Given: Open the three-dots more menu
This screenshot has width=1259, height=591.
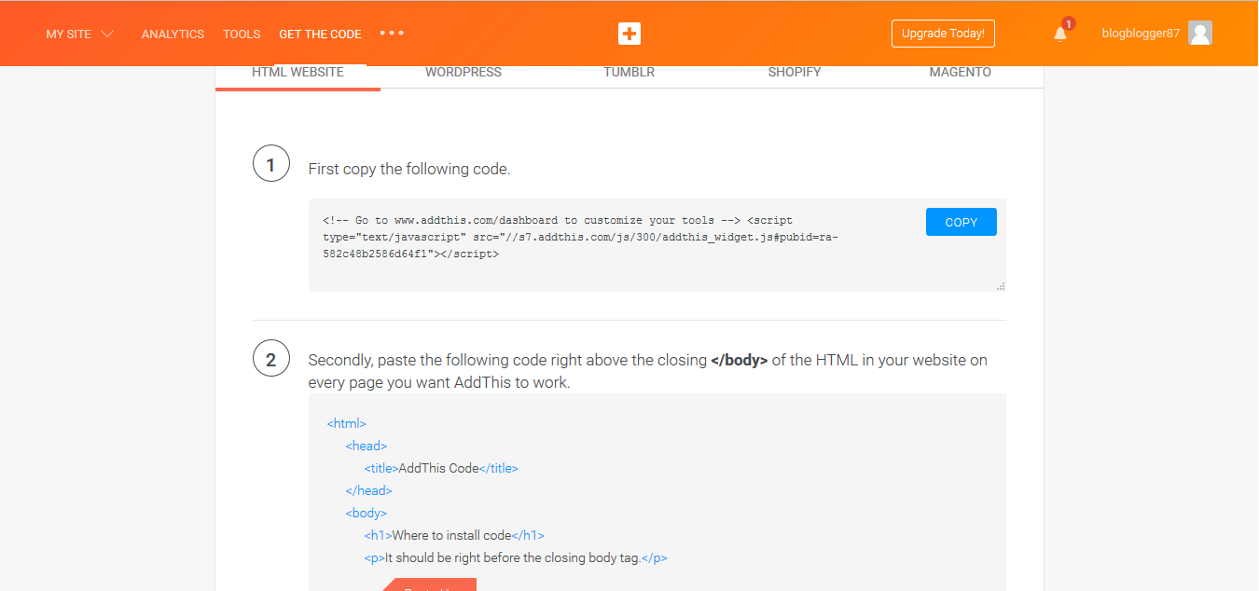Looking at the screenshot, I should 392,34.
